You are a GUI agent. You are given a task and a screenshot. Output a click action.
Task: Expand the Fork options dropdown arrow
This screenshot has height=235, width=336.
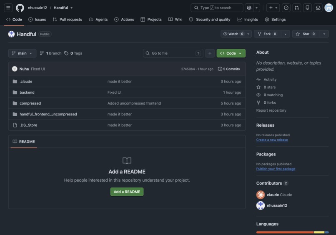(285, 34)
